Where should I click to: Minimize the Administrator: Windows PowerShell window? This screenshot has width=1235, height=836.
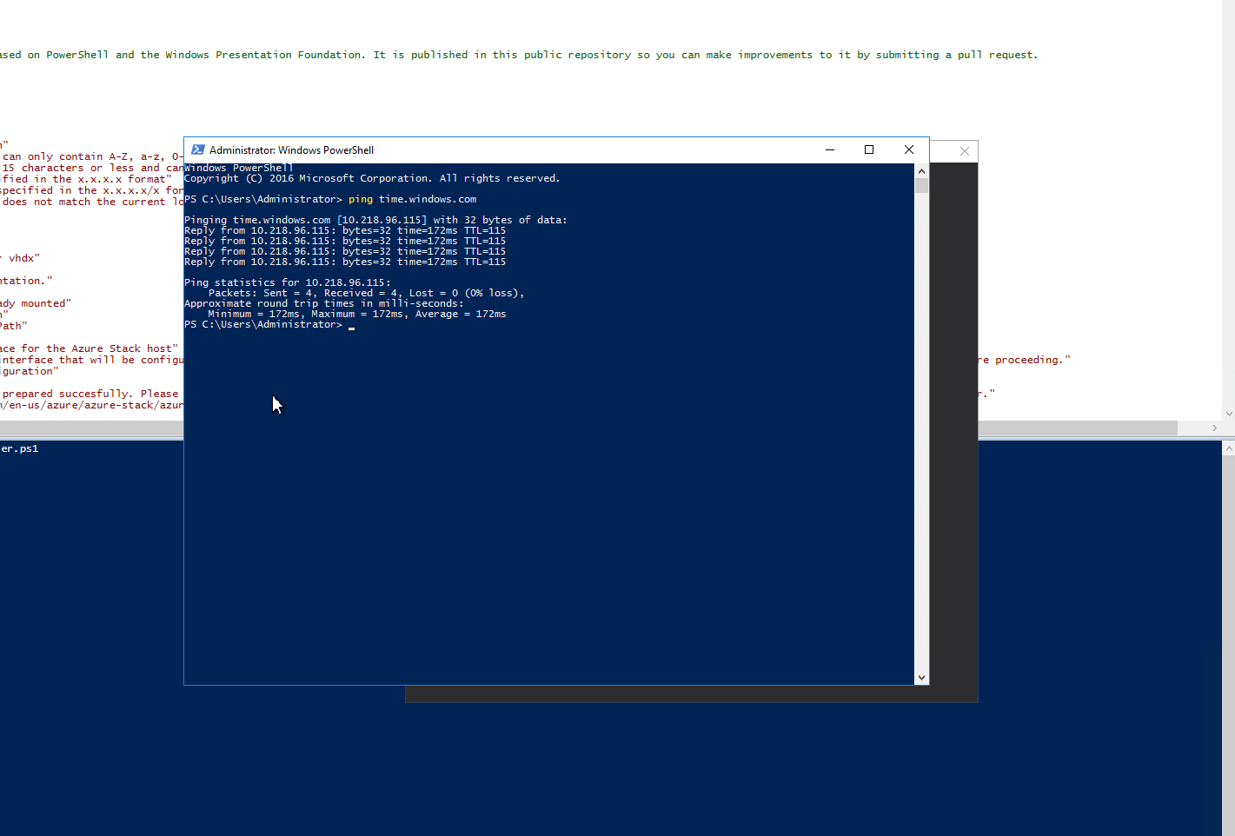tap(830, 149)
